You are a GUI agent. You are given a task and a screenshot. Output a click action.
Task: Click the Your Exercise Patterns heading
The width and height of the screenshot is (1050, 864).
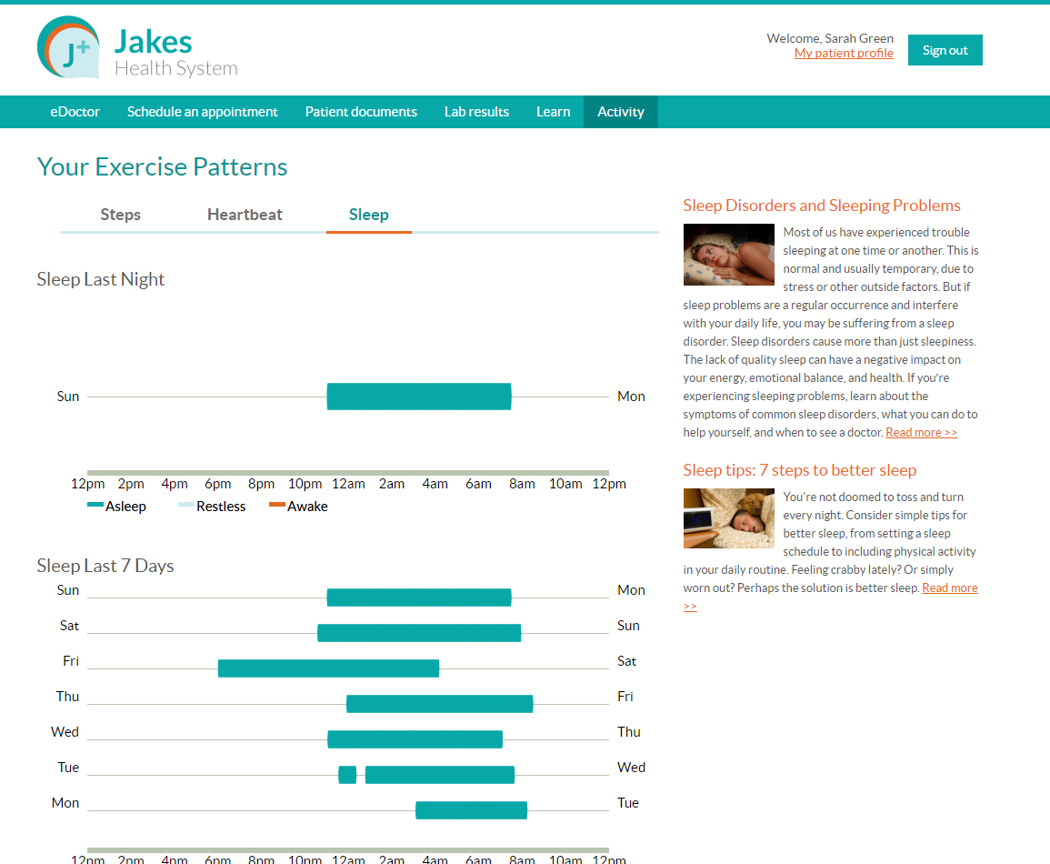[x=162, y=166]
